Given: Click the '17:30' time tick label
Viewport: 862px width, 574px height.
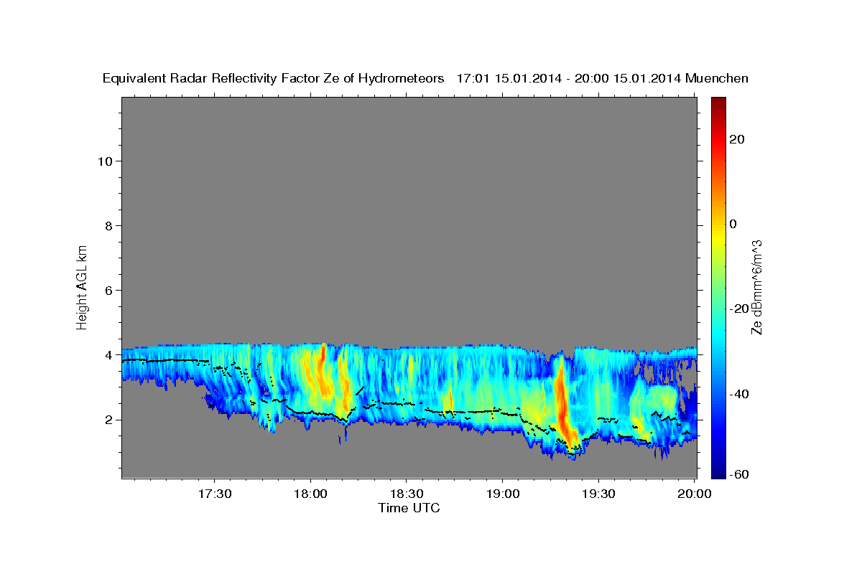Looking at the screenshot, I should point(215,494).
